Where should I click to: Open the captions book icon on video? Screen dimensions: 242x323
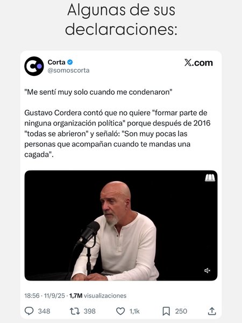click(210, 178)
